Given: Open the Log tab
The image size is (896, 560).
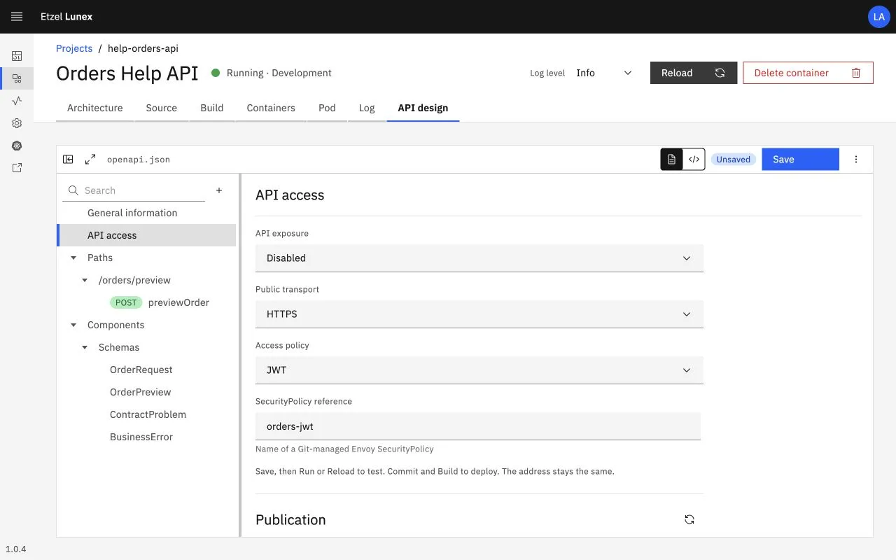Looking at the screenshot, I should coord(367,108).
